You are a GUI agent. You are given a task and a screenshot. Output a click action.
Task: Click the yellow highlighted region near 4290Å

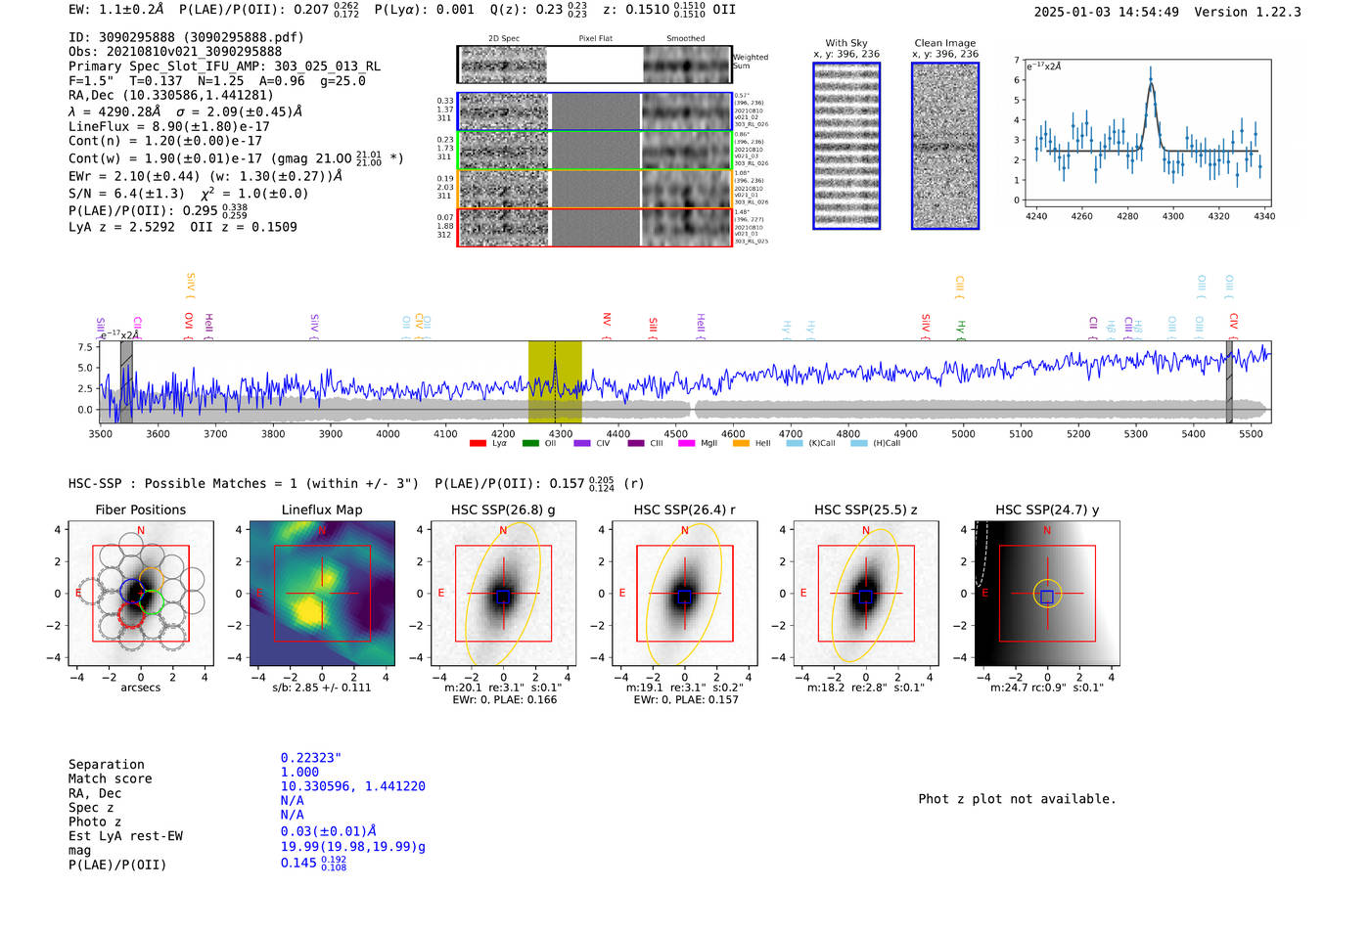555,381
